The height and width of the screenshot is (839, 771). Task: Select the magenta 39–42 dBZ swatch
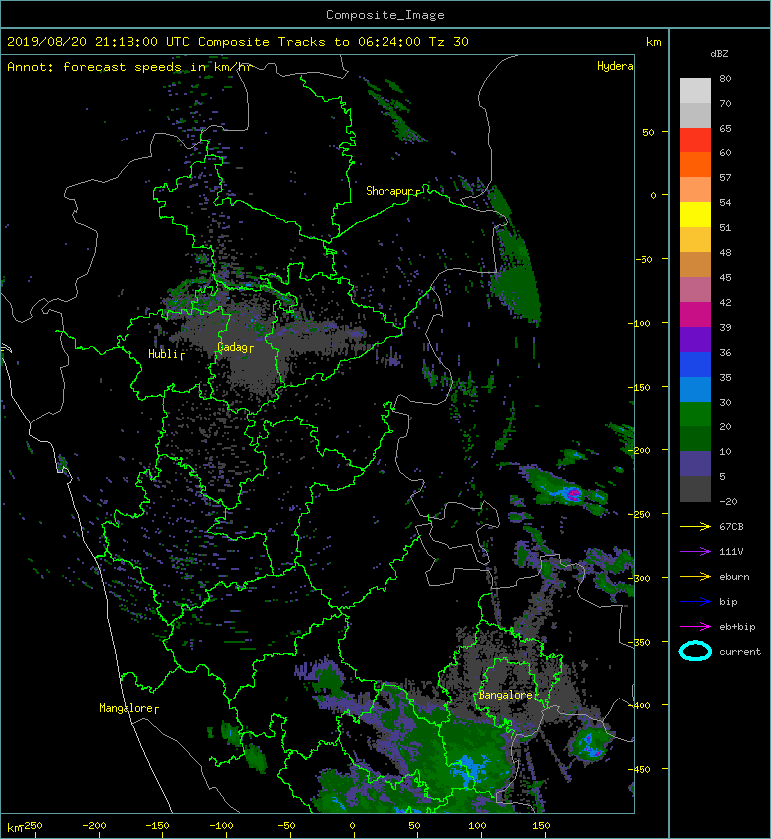[695, 314]
